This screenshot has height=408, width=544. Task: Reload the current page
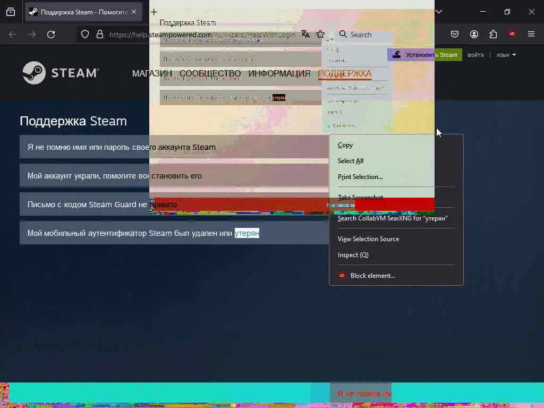51,35
